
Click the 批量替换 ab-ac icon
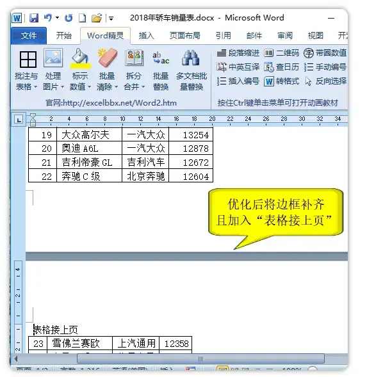161,58
